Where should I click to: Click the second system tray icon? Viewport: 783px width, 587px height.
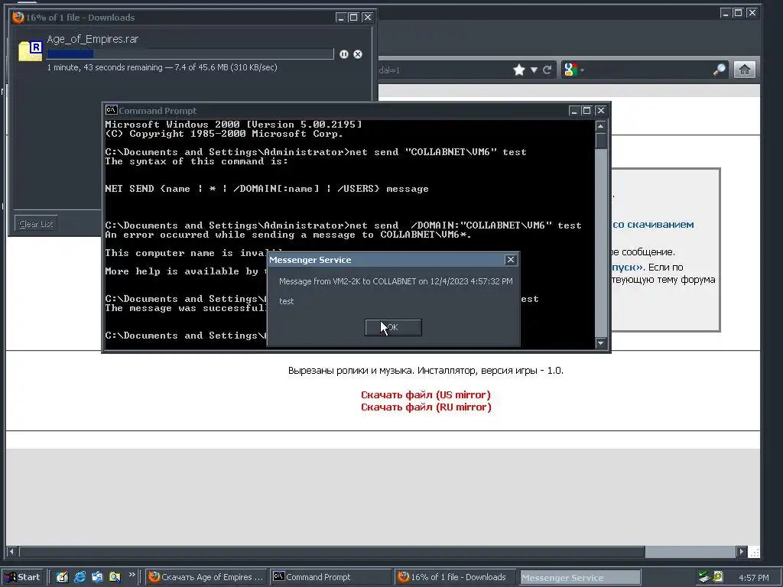(718, 576)
